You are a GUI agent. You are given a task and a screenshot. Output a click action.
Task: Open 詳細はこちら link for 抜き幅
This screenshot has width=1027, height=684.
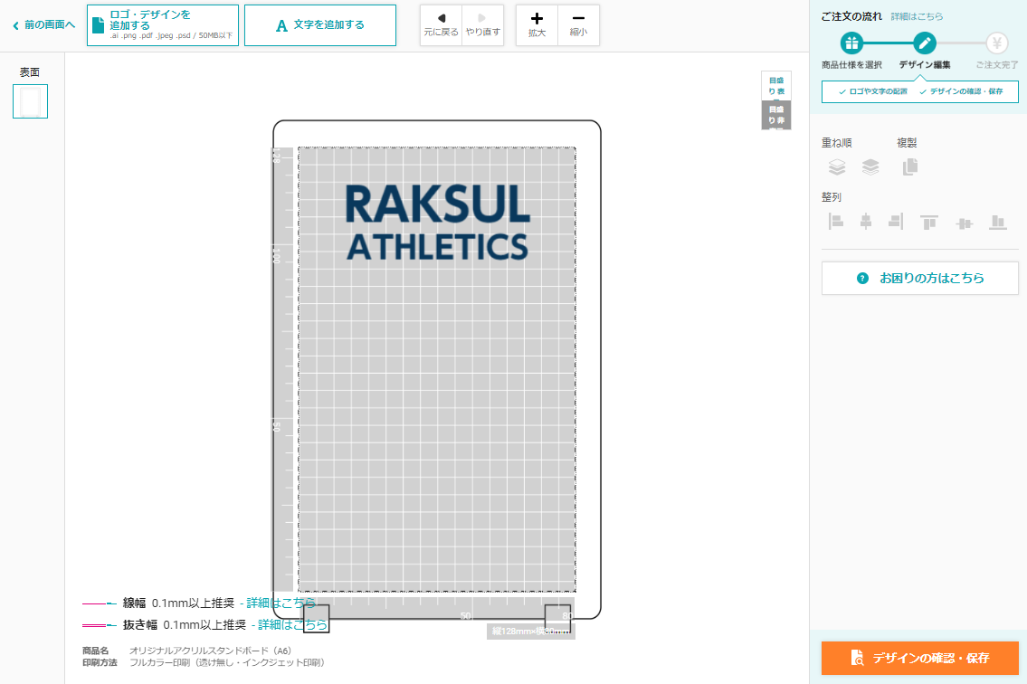(x=293, y=625)
